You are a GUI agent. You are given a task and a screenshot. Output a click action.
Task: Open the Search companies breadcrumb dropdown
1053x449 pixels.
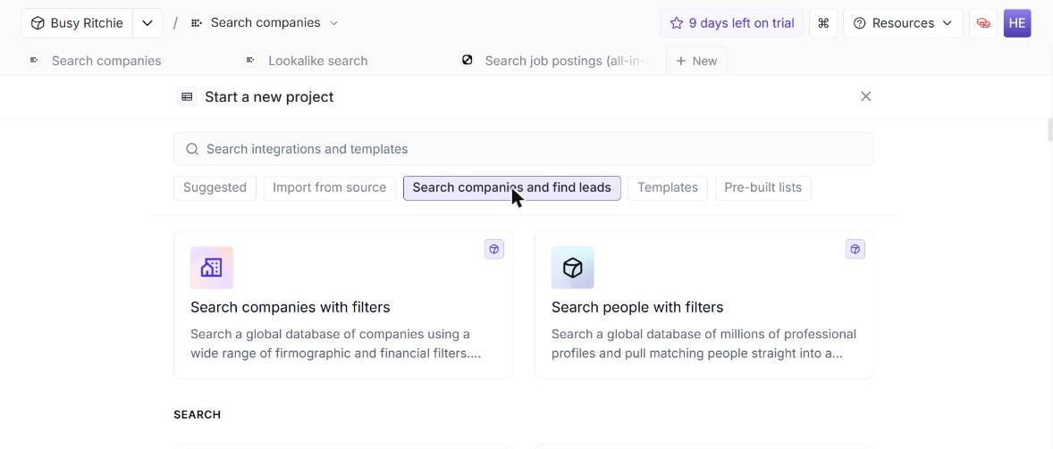(x=333, y=23)
